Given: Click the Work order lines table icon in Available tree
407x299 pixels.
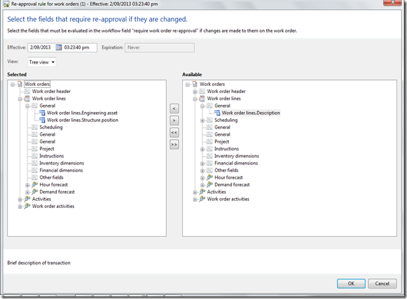Looking at the screenshot, I should coord(201,98).
